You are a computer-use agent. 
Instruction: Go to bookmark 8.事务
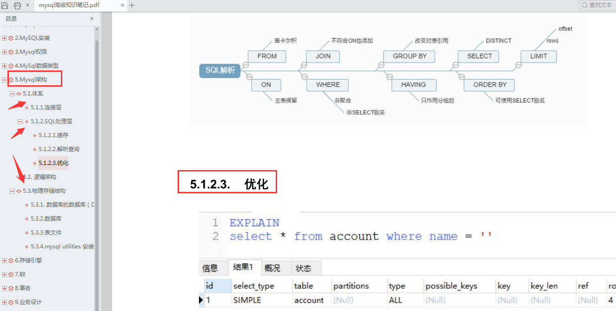click(23, 288)
